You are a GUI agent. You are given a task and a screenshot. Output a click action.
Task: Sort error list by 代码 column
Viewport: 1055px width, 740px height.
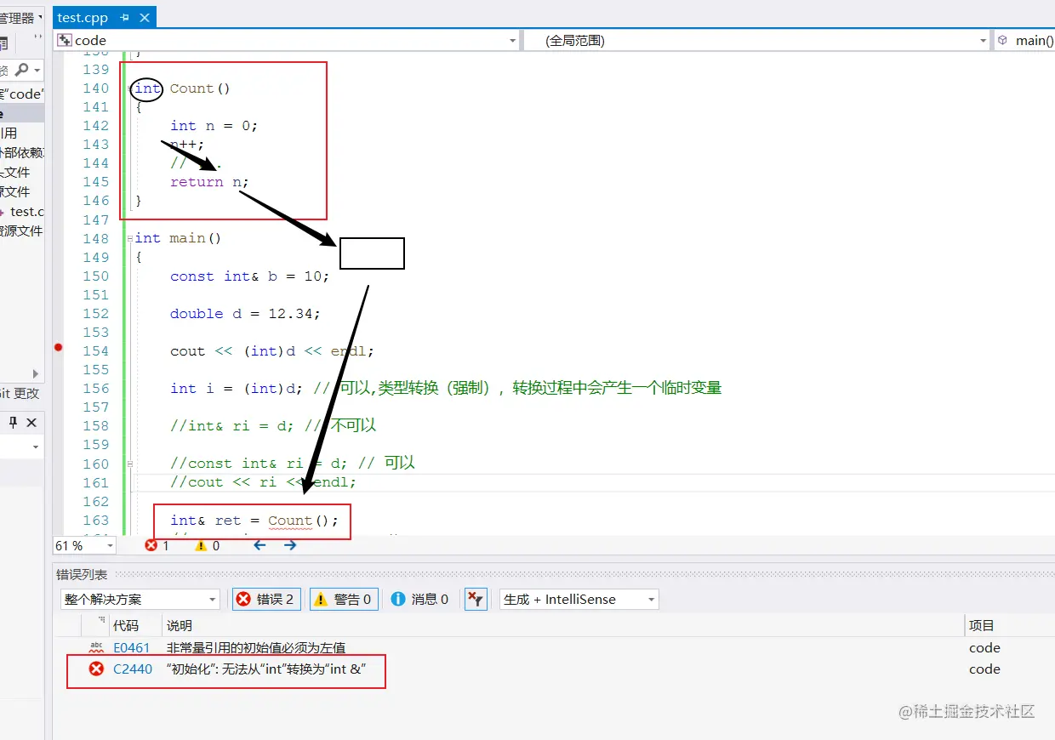point(126,625)
